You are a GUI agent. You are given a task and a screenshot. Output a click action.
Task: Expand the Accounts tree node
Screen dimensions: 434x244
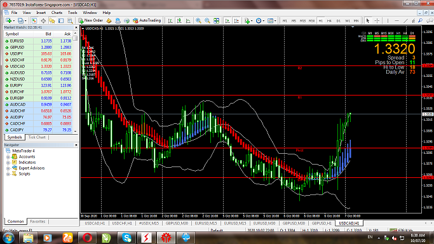8,157
